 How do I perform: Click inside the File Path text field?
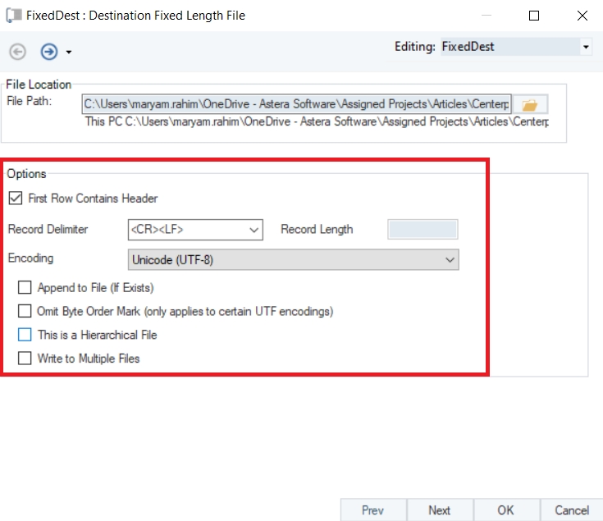[x=296, y=105]
